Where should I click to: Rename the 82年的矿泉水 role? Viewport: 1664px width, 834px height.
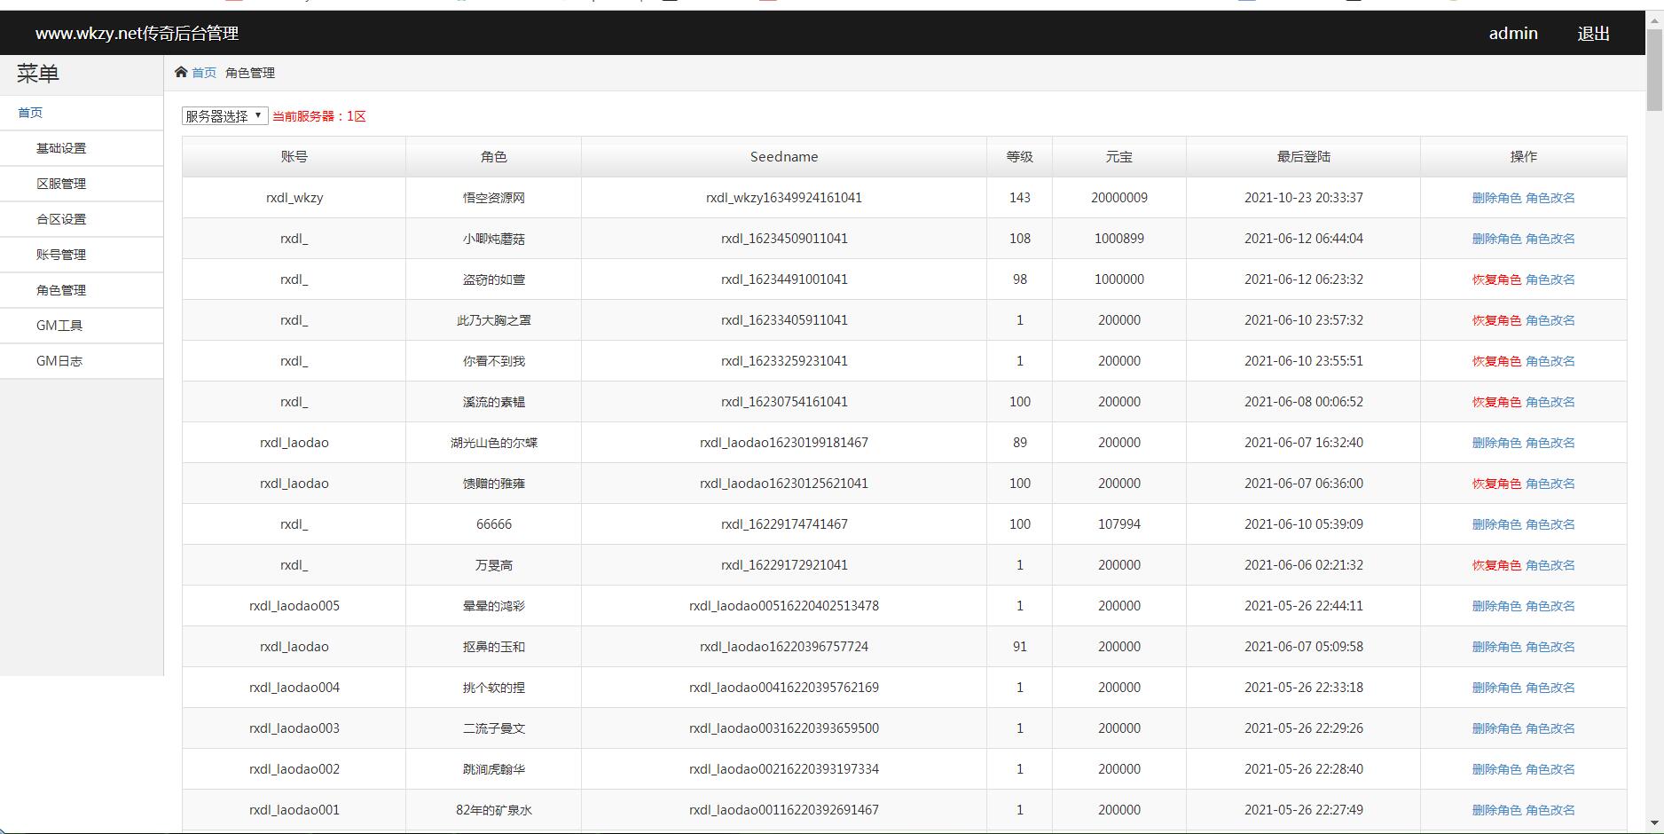[1550, 810]
